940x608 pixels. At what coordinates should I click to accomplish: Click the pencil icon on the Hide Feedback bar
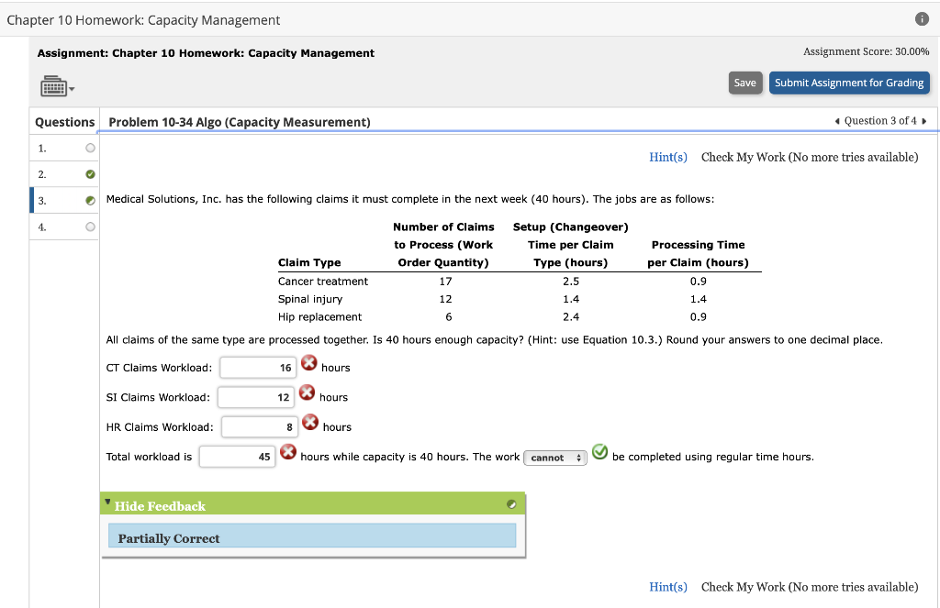pyautogui.click(x=513, y=504)
